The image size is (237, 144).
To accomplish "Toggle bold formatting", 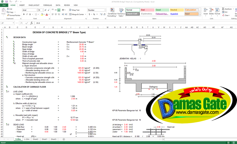I will tap(24, 14).
